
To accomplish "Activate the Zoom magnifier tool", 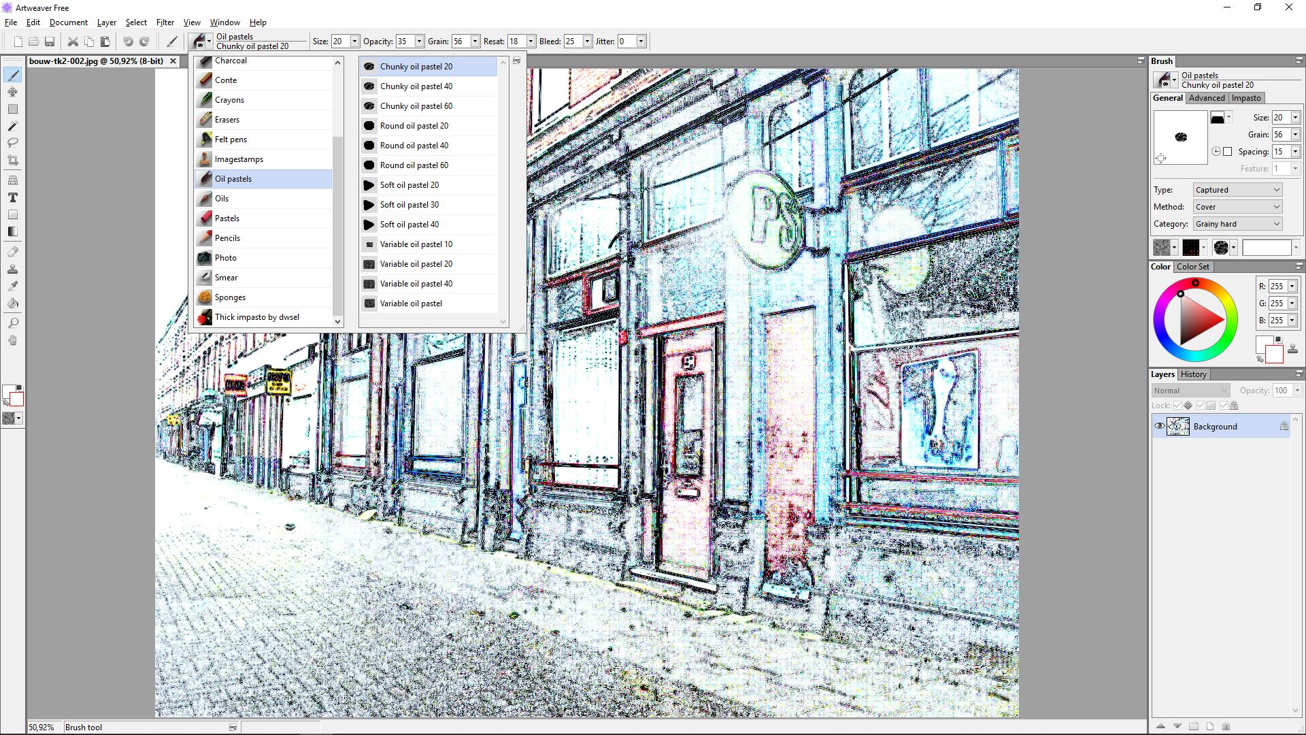I will [12, 323].
